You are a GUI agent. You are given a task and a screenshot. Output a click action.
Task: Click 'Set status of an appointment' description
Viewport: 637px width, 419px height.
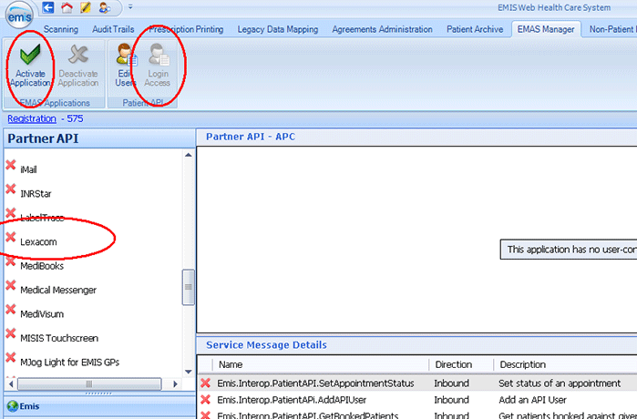[x=560, y=383]
